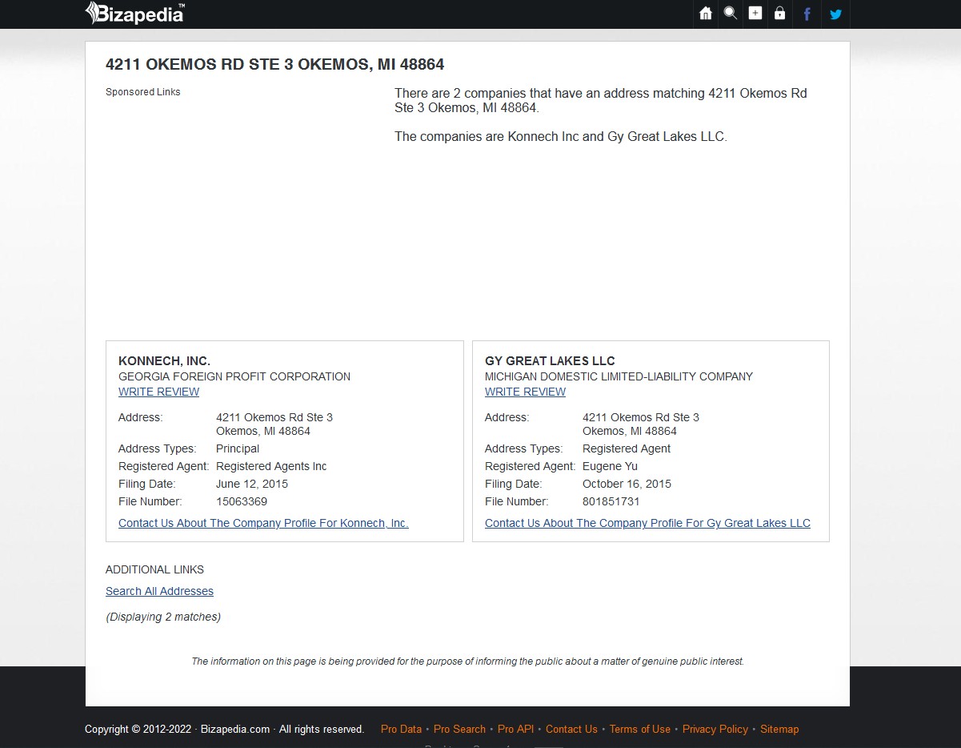This screenshot has width=961, height=748.
Task: Select the Georgia Foreign Profit Corporation text
Action: point(234,376)
